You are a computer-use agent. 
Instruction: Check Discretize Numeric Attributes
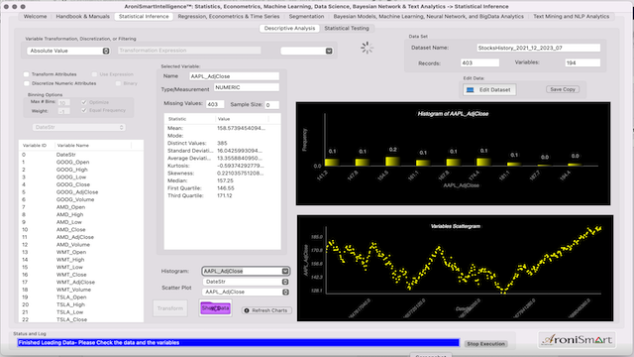click(x=27, y=83)
